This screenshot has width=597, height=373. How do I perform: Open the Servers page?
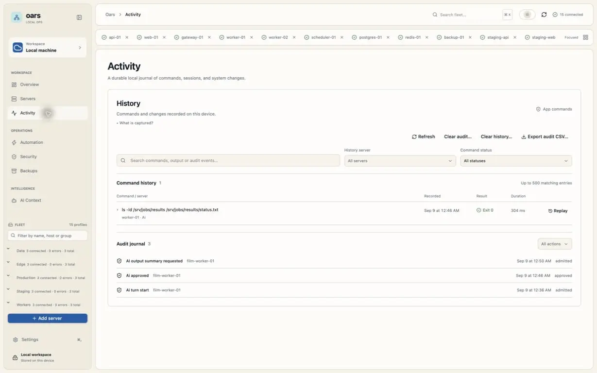pos(47,99)
